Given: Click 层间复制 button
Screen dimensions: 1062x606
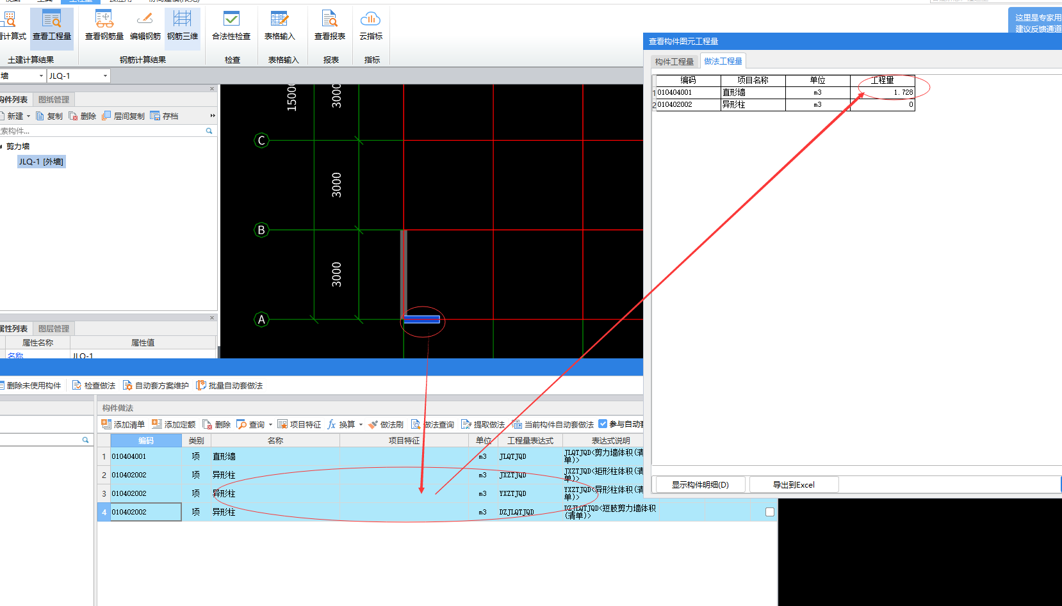Looking at the screenshot, I should [x=124, y=116].
